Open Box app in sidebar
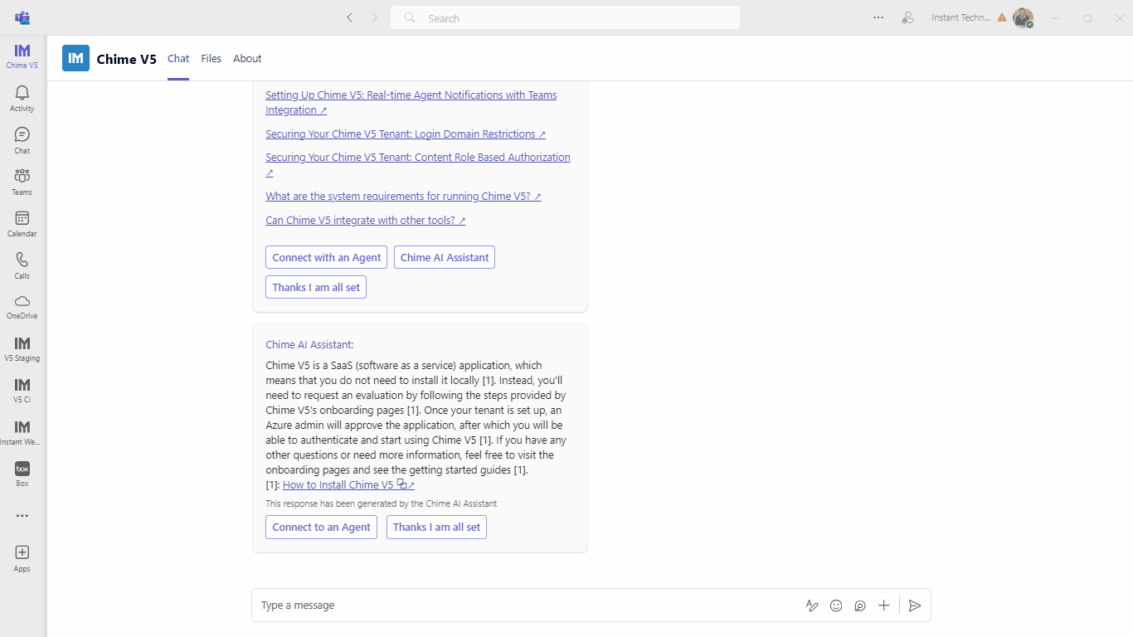Image resolution: width=1133 pixels, height=637 pixels. click(x=22, y=474)
